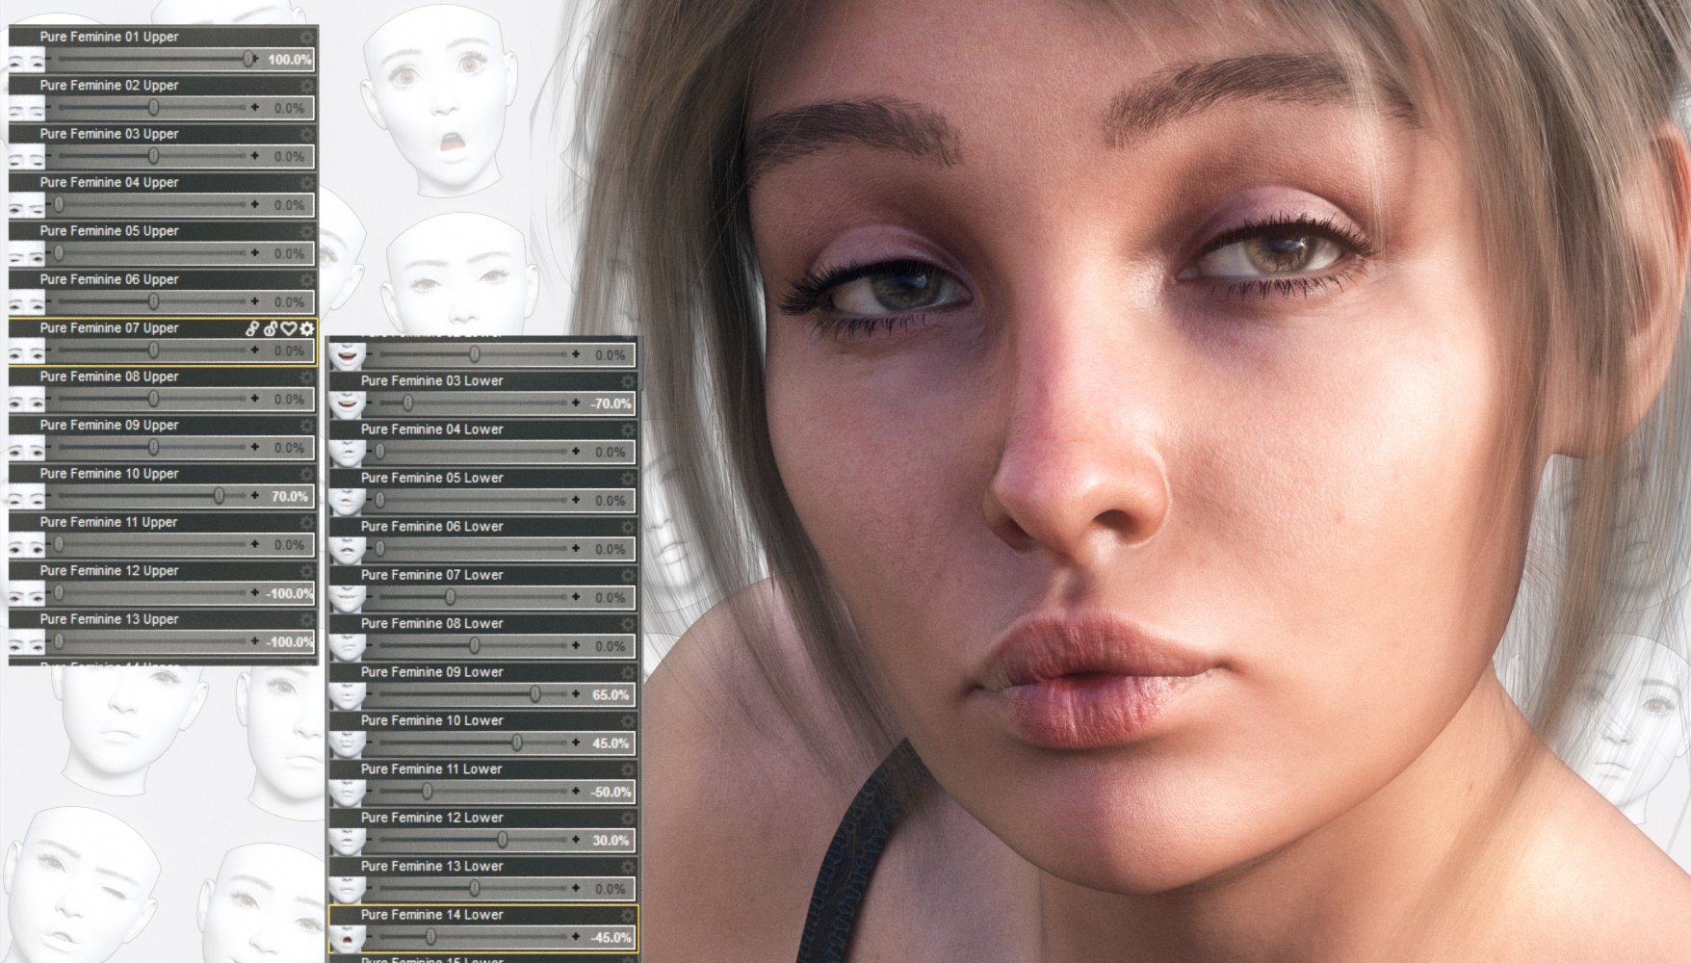Click plus nudge on Pure Feminine 12 Upper

click(255, 592)
